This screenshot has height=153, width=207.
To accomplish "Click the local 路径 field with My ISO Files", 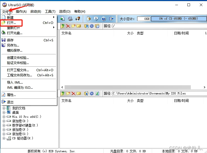I will (x=160, y=94).
